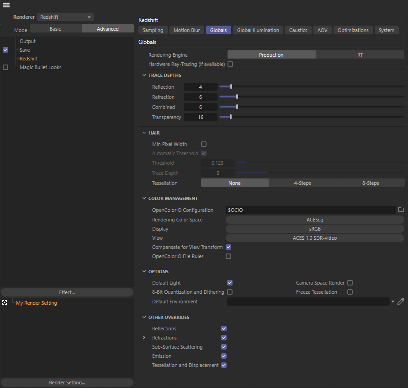Collapse the OPTIONS section

(144, 271)
